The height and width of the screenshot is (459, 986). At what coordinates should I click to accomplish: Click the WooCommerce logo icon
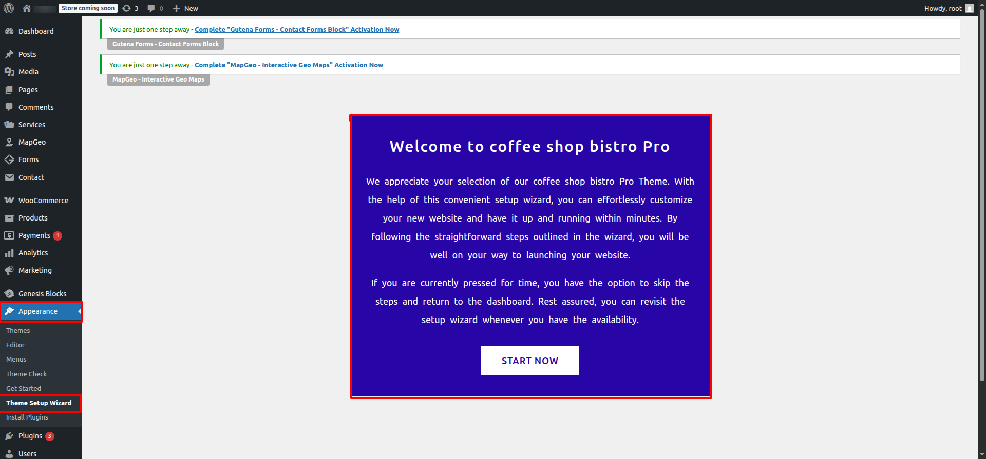pos(9,201)
